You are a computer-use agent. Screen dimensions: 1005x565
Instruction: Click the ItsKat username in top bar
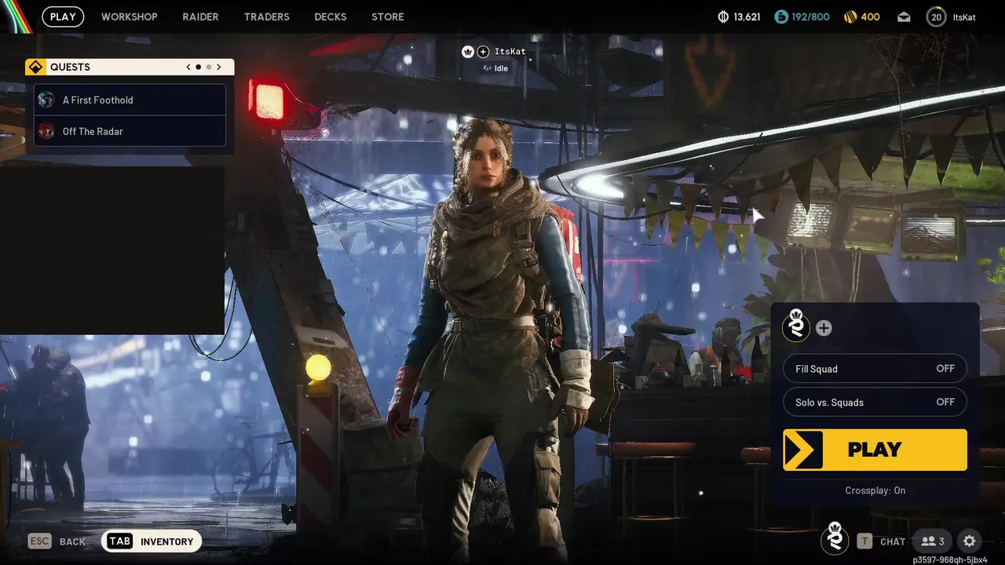click(x=964, y=17)
